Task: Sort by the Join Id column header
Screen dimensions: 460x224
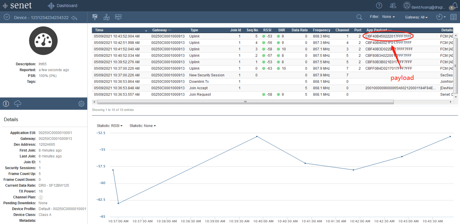Action: pos(236,30)
